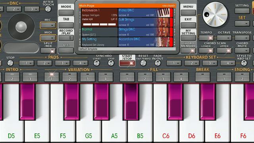The image size is (254, 143).
Task: Click the RESET TAP TEMPO button
Action: [143, 63]
